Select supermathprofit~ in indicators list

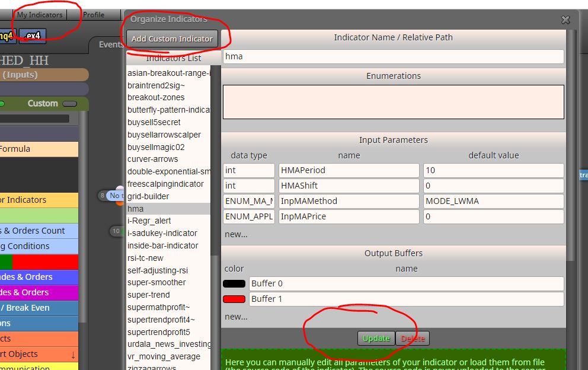168,307
